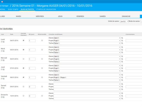
Task: Click the search icon beside Samedi's Clients field
Action: (122, 84)
